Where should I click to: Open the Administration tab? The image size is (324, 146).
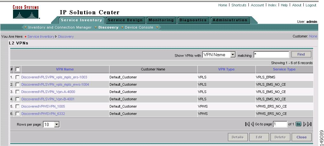point(230,20)
